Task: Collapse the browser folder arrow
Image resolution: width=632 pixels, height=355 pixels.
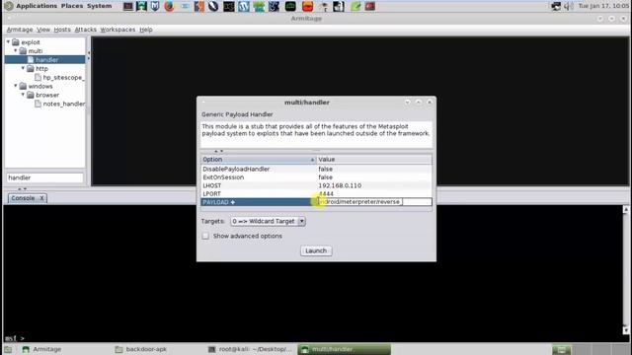Action: pos(23,95)
